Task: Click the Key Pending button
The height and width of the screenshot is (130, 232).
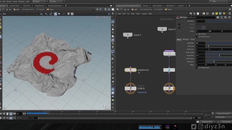Action: click(223, 117)
